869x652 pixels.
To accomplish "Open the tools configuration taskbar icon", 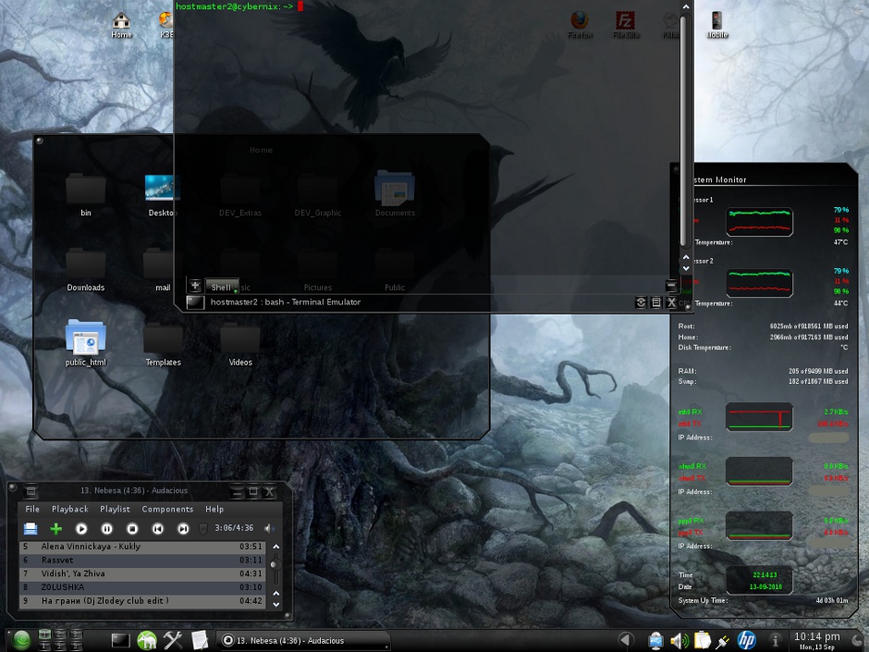I will click(172, 640).
